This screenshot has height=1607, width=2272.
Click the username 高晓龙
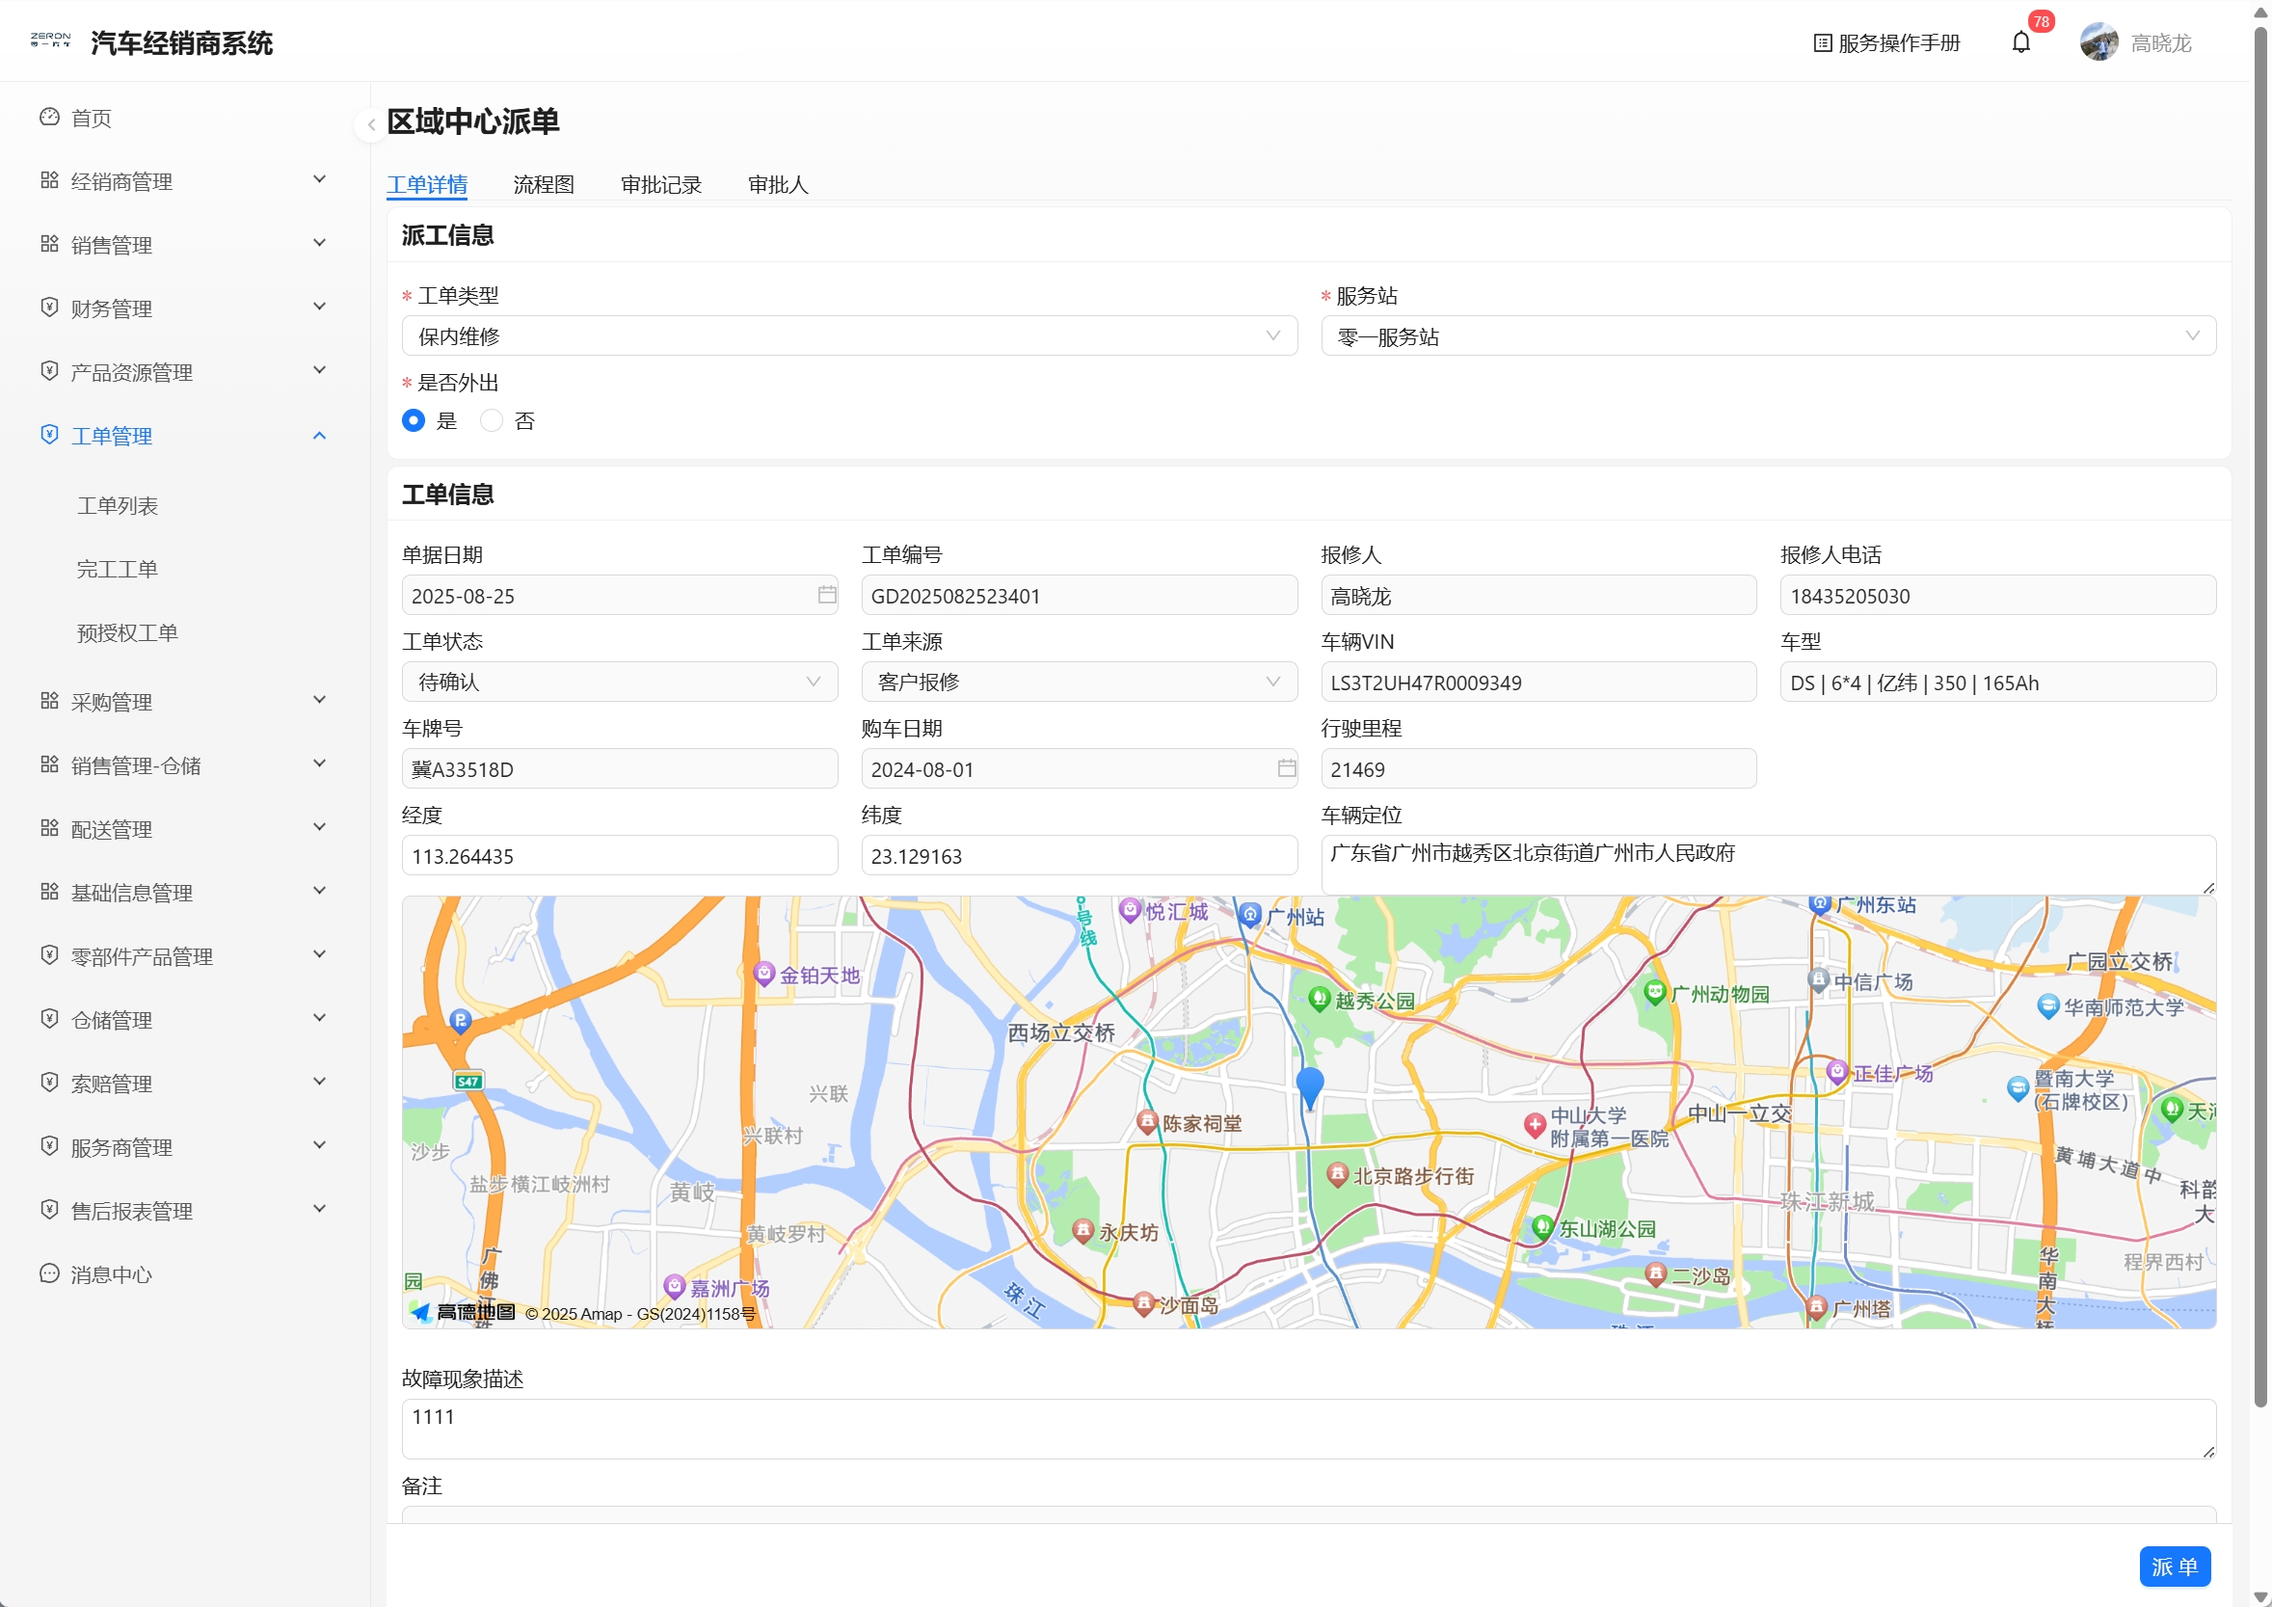point(2161,42)
